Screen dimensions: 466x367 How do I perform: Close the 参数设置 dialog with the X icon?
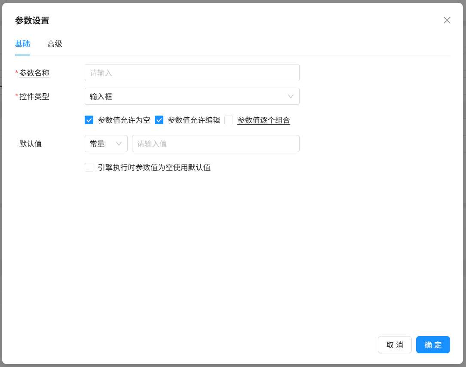pyautogui.click(x=447, y=20)
